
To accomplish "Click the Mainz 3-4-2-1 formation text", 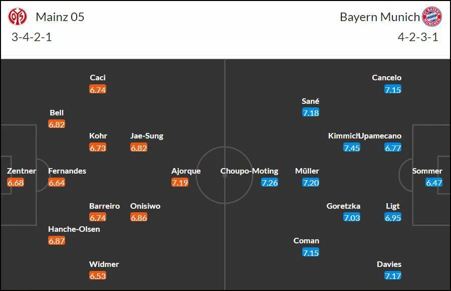I will tap(32, 37).
